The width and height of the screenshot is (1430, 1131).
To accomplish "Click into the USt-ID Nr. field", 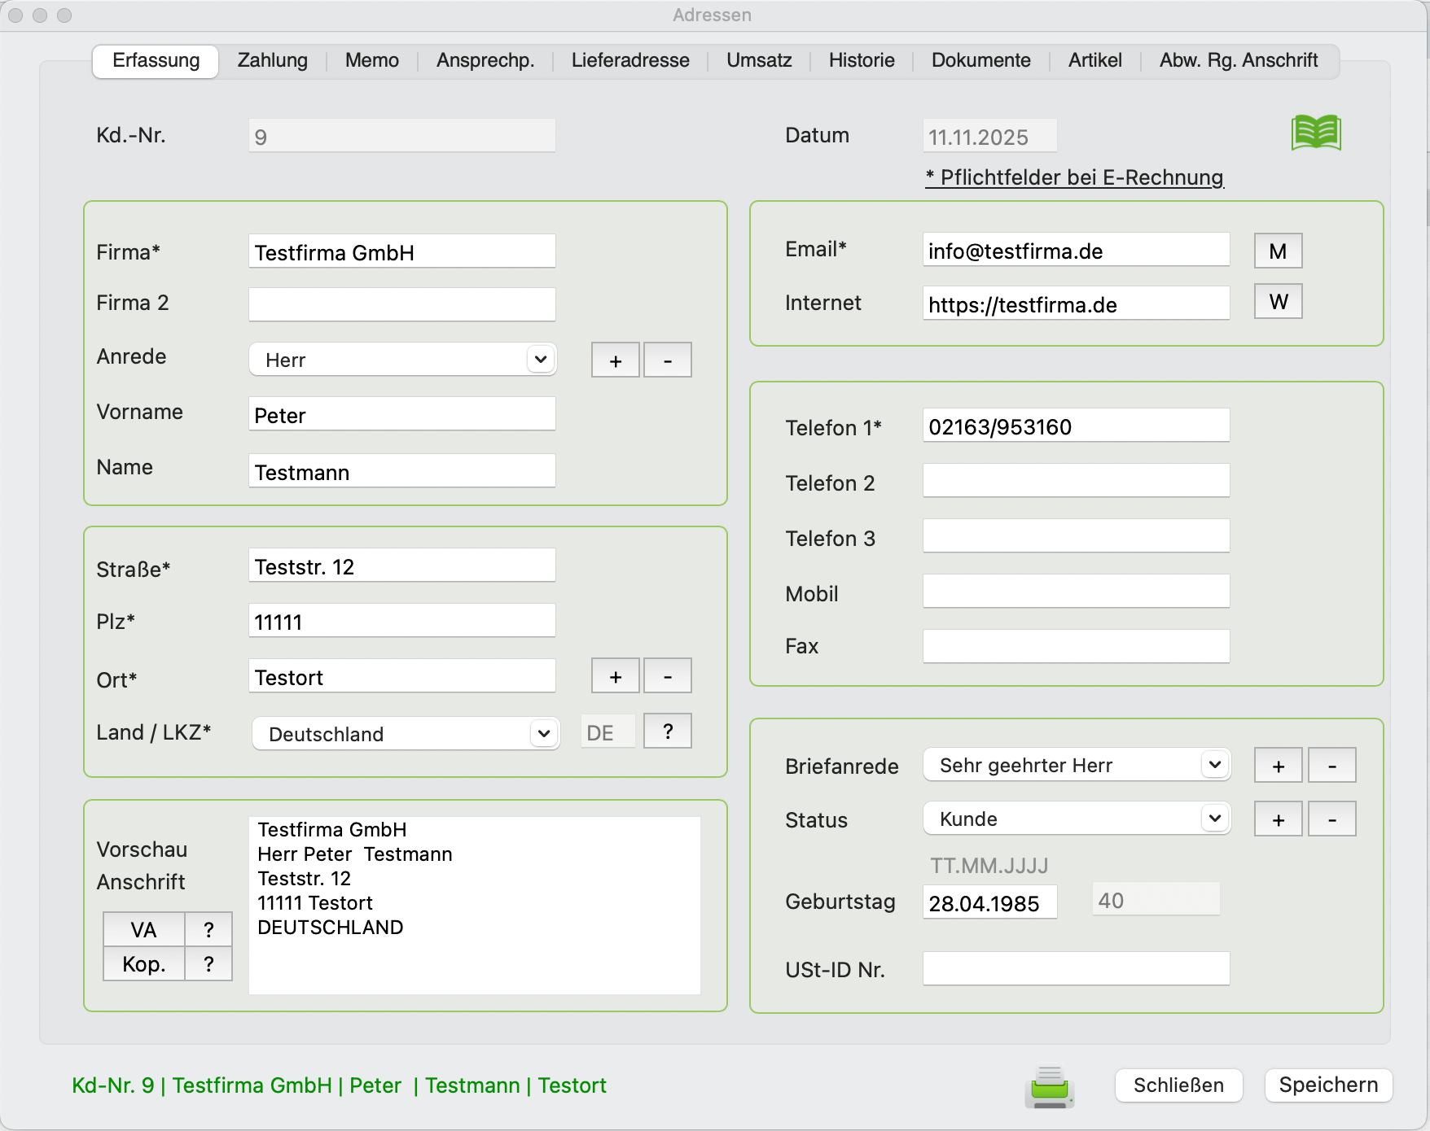I will tap(1076, 969).
